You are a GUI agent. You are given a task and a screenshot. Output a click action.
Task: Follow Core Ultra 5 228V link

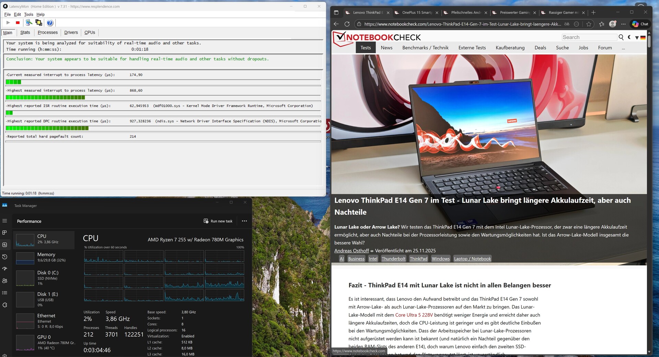click(414, 315)
